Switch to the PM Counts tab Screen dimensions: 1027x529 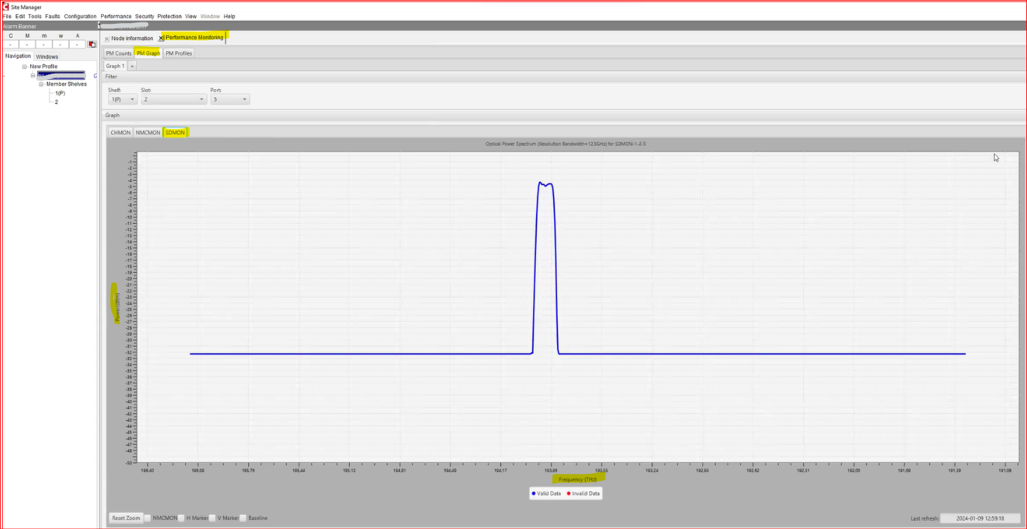[x=119, y=53]
